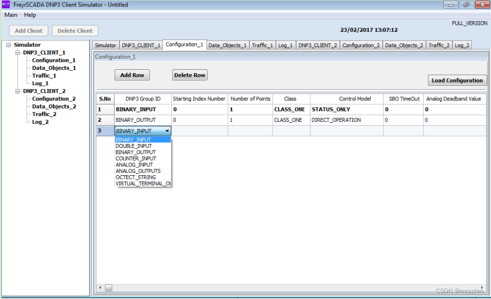
Task: Select Data_Objects_1 in the tree
Action: [54, 68]
